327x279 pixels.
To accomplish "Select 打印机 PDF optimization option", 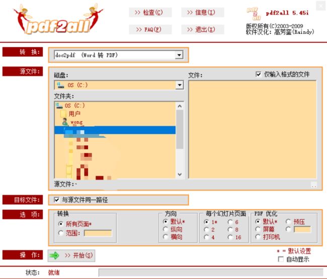I will [258, 237].
